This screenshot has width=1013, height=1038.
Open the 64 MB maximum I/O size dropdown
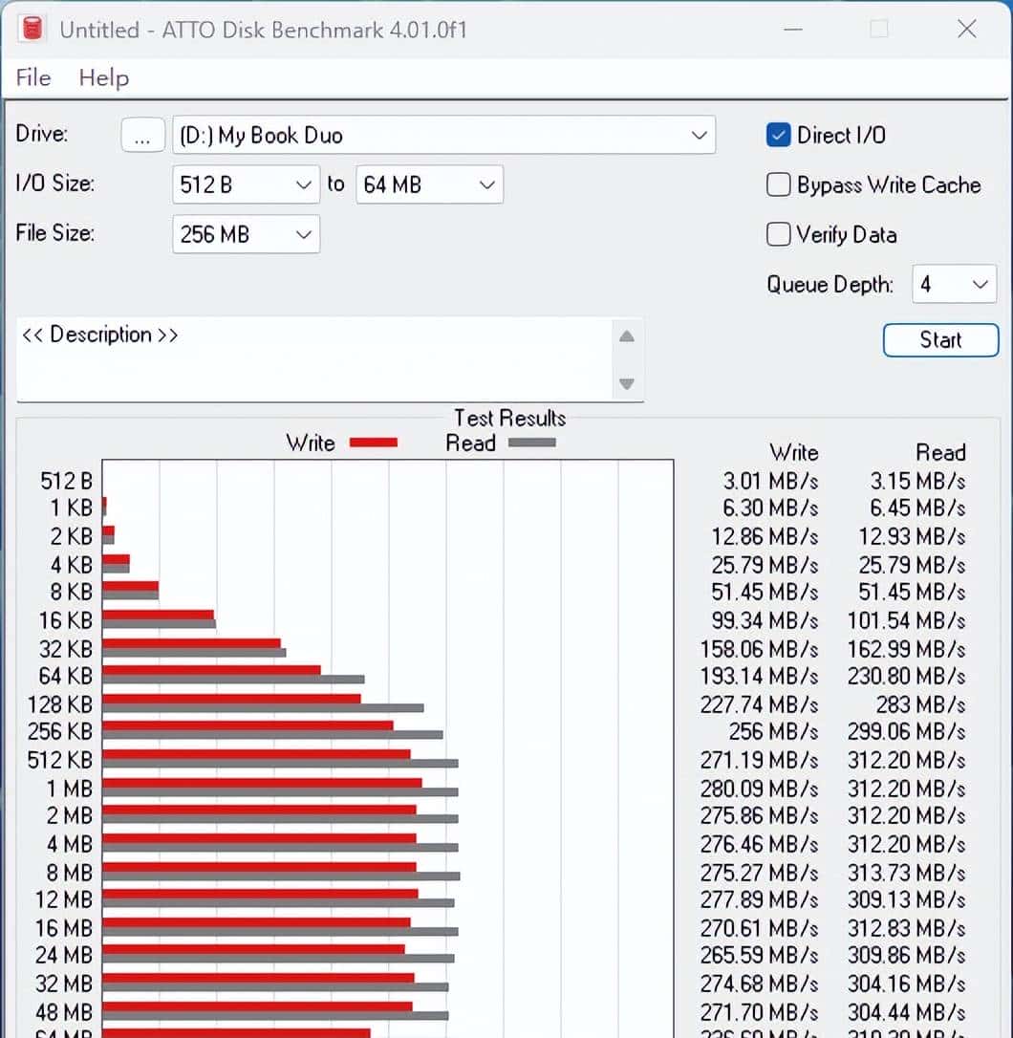[x=486, y=184]
